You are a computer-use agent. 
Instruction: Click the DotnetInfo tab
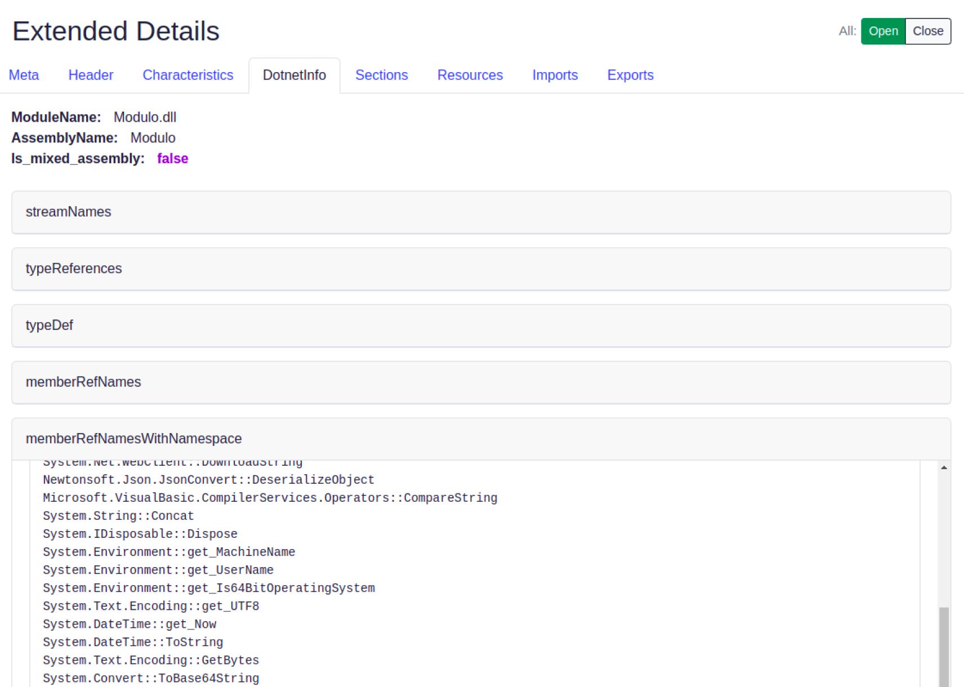pyautogui.click(x=294, y=75)
